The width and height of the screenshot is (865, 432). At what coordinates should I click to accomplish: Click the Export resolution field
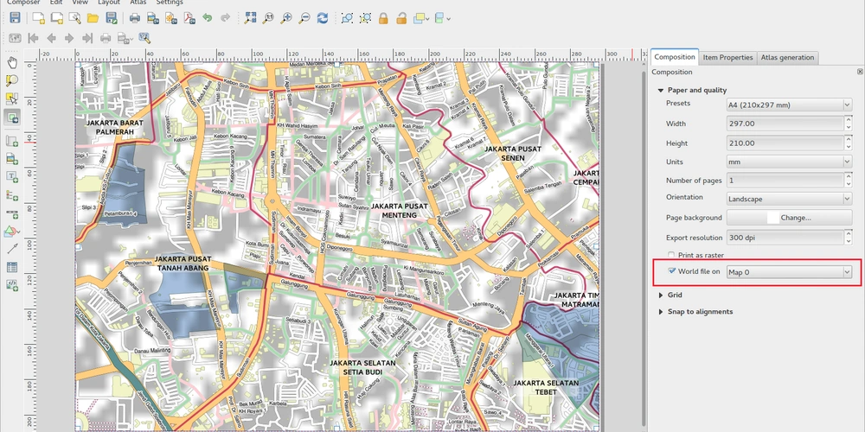tap(785, 238)
